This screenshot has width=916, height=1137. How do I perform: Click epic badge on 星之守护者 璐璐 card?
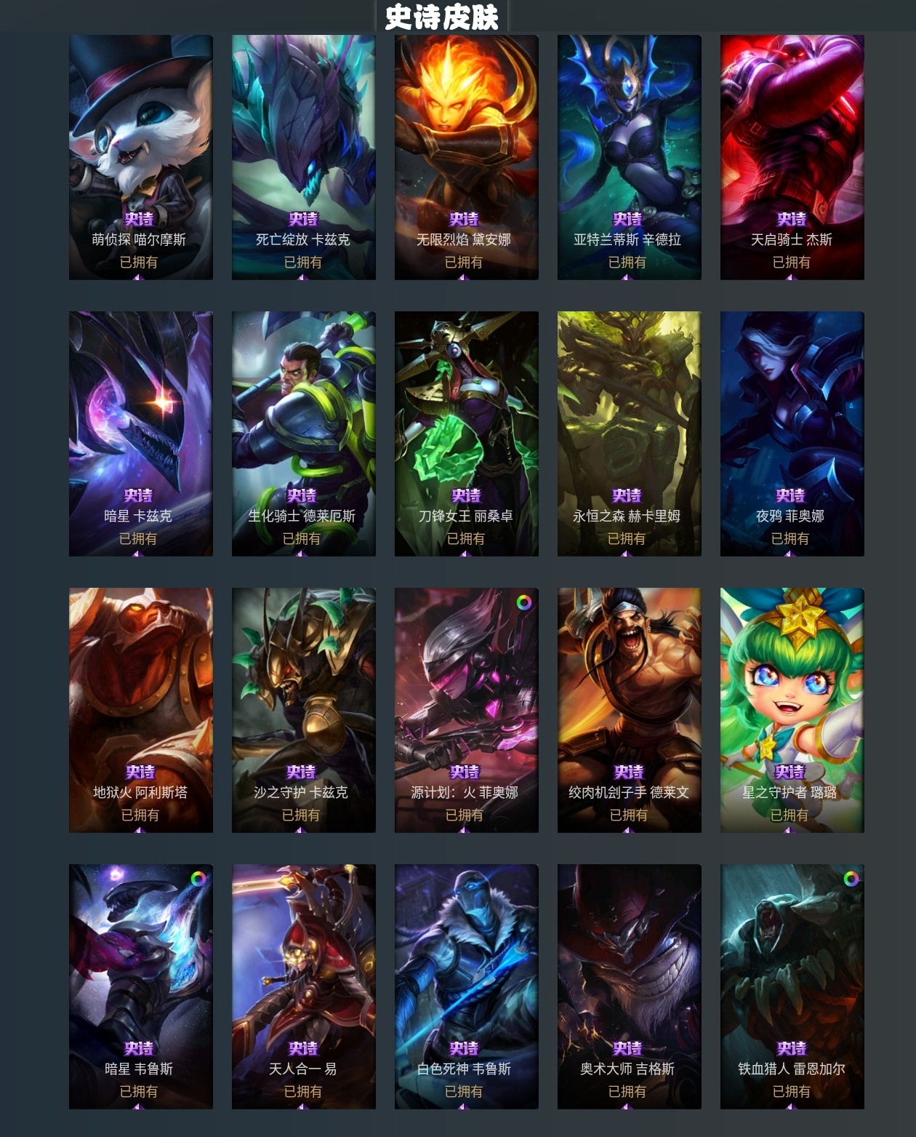point(789,772)
